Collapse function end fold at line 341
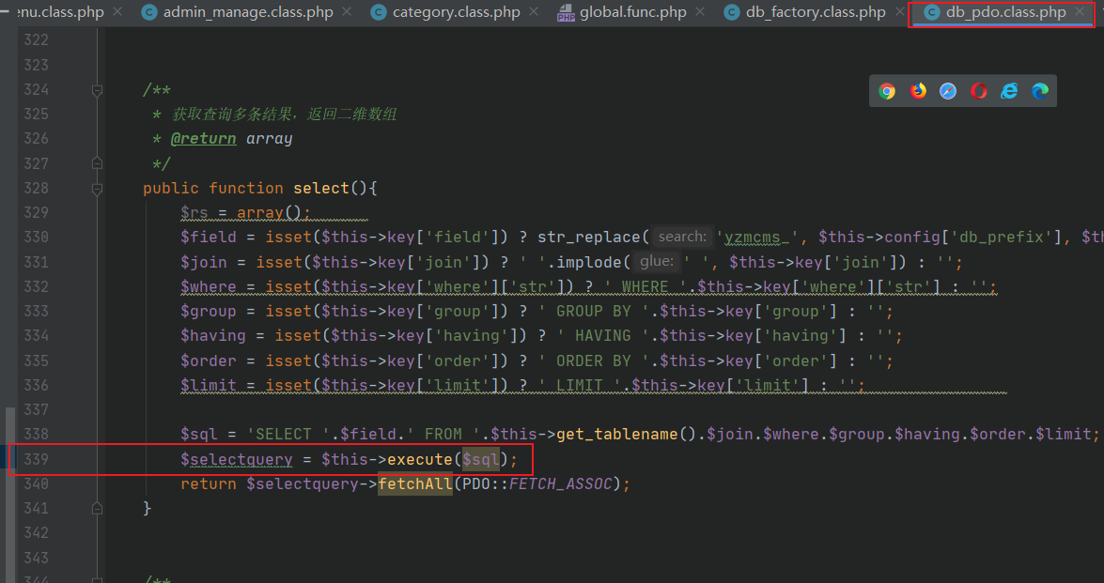 97,508
